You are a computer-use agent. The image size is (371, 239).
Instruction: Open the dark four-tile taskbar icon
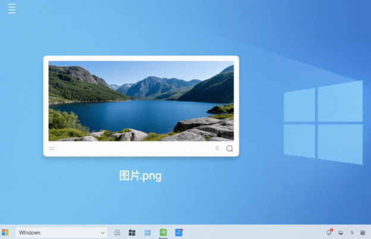click(x=132, y=232)
